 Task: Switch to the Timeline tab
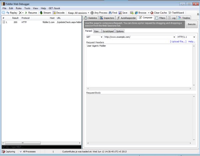pyautogui.click(x=184, y=18)
